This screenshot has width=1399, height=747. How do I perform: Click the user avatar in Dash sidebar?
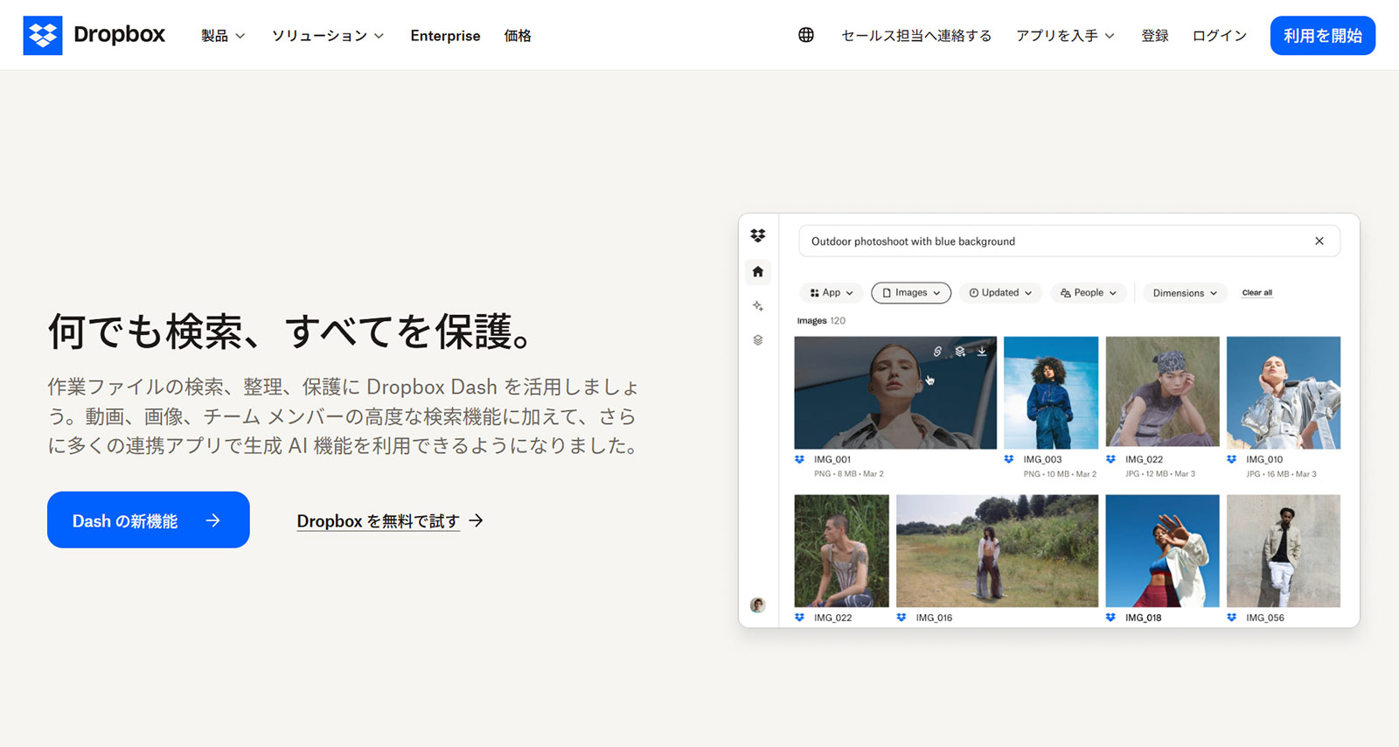click(758, 604)
